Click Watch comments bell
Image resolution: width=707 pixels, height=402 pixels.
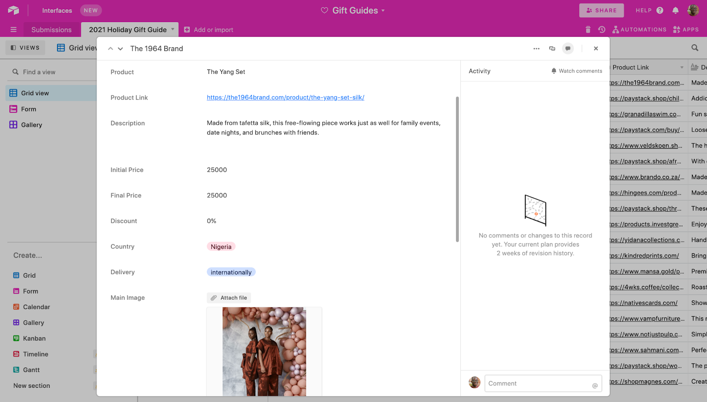pyautogui.click(x=577, y=71)
